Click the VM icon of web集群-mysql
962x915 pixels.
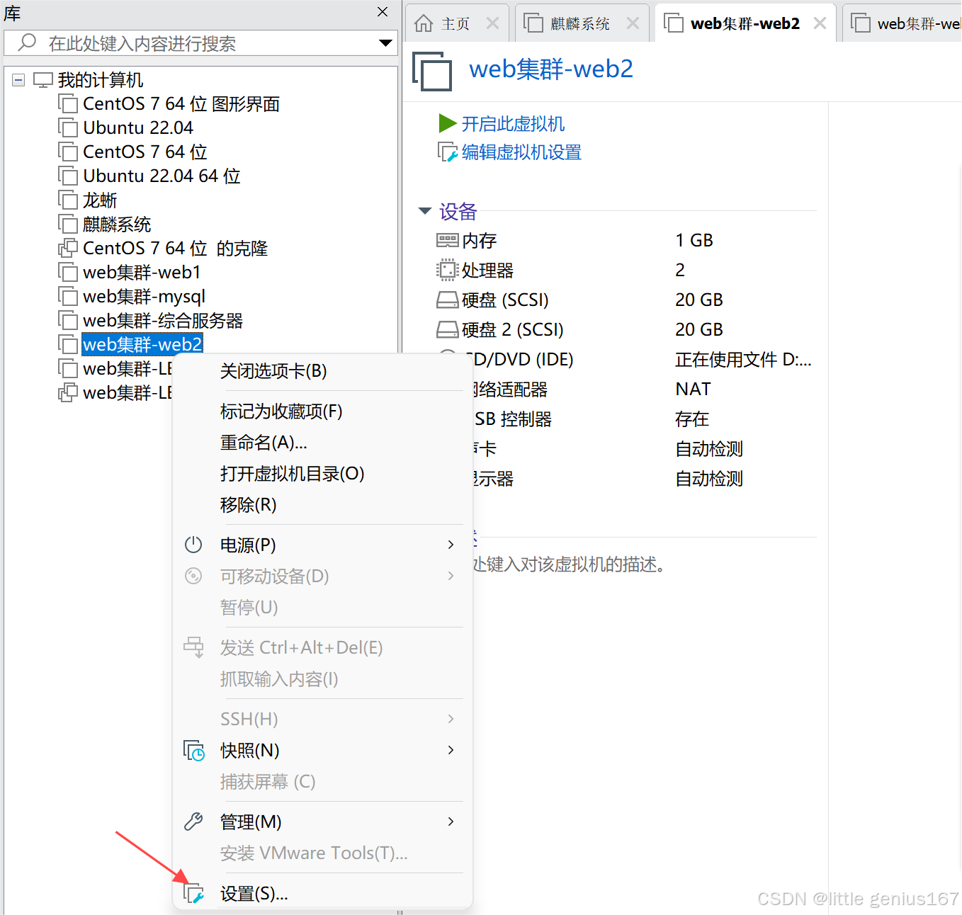coord(68,297)
